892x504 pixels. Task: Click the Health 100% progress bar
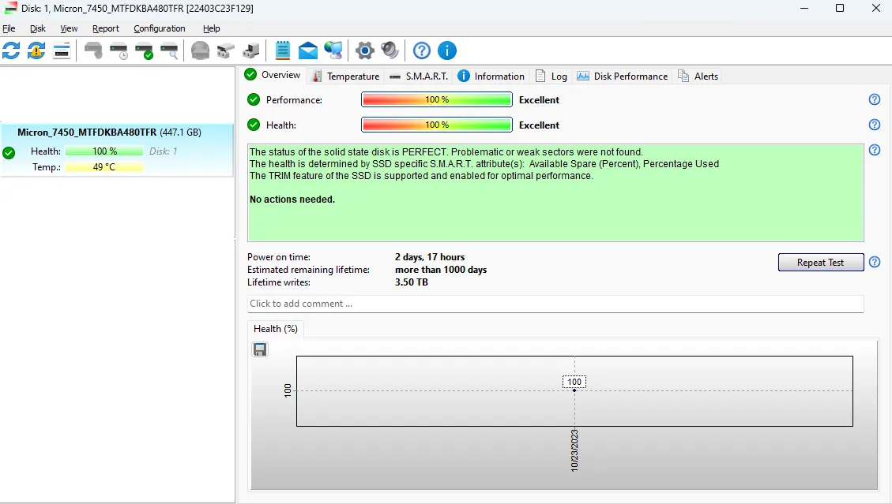tap(436, 125)
